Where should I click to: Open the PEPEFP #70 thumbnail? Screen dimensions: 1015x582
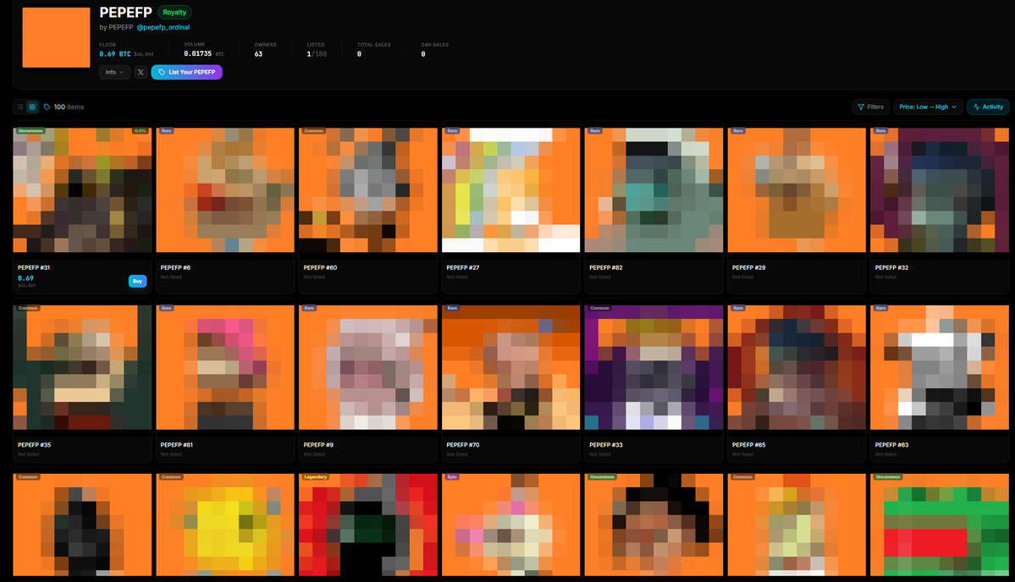510,367
